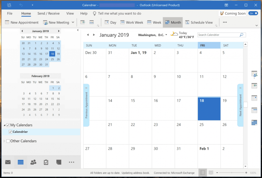Open the New Meeting dropdown arrow
The width and height of the screenshot is (262, 178).
coord(73,23)
